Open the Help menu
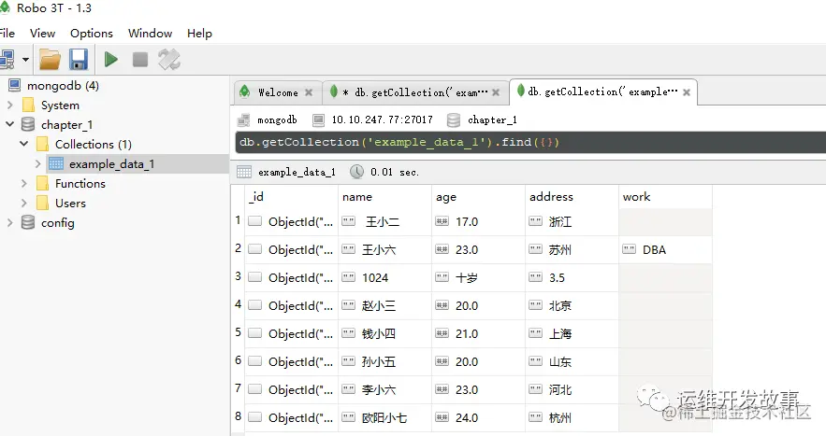This screenshot has height=436, width=826. tap(199, 33)
